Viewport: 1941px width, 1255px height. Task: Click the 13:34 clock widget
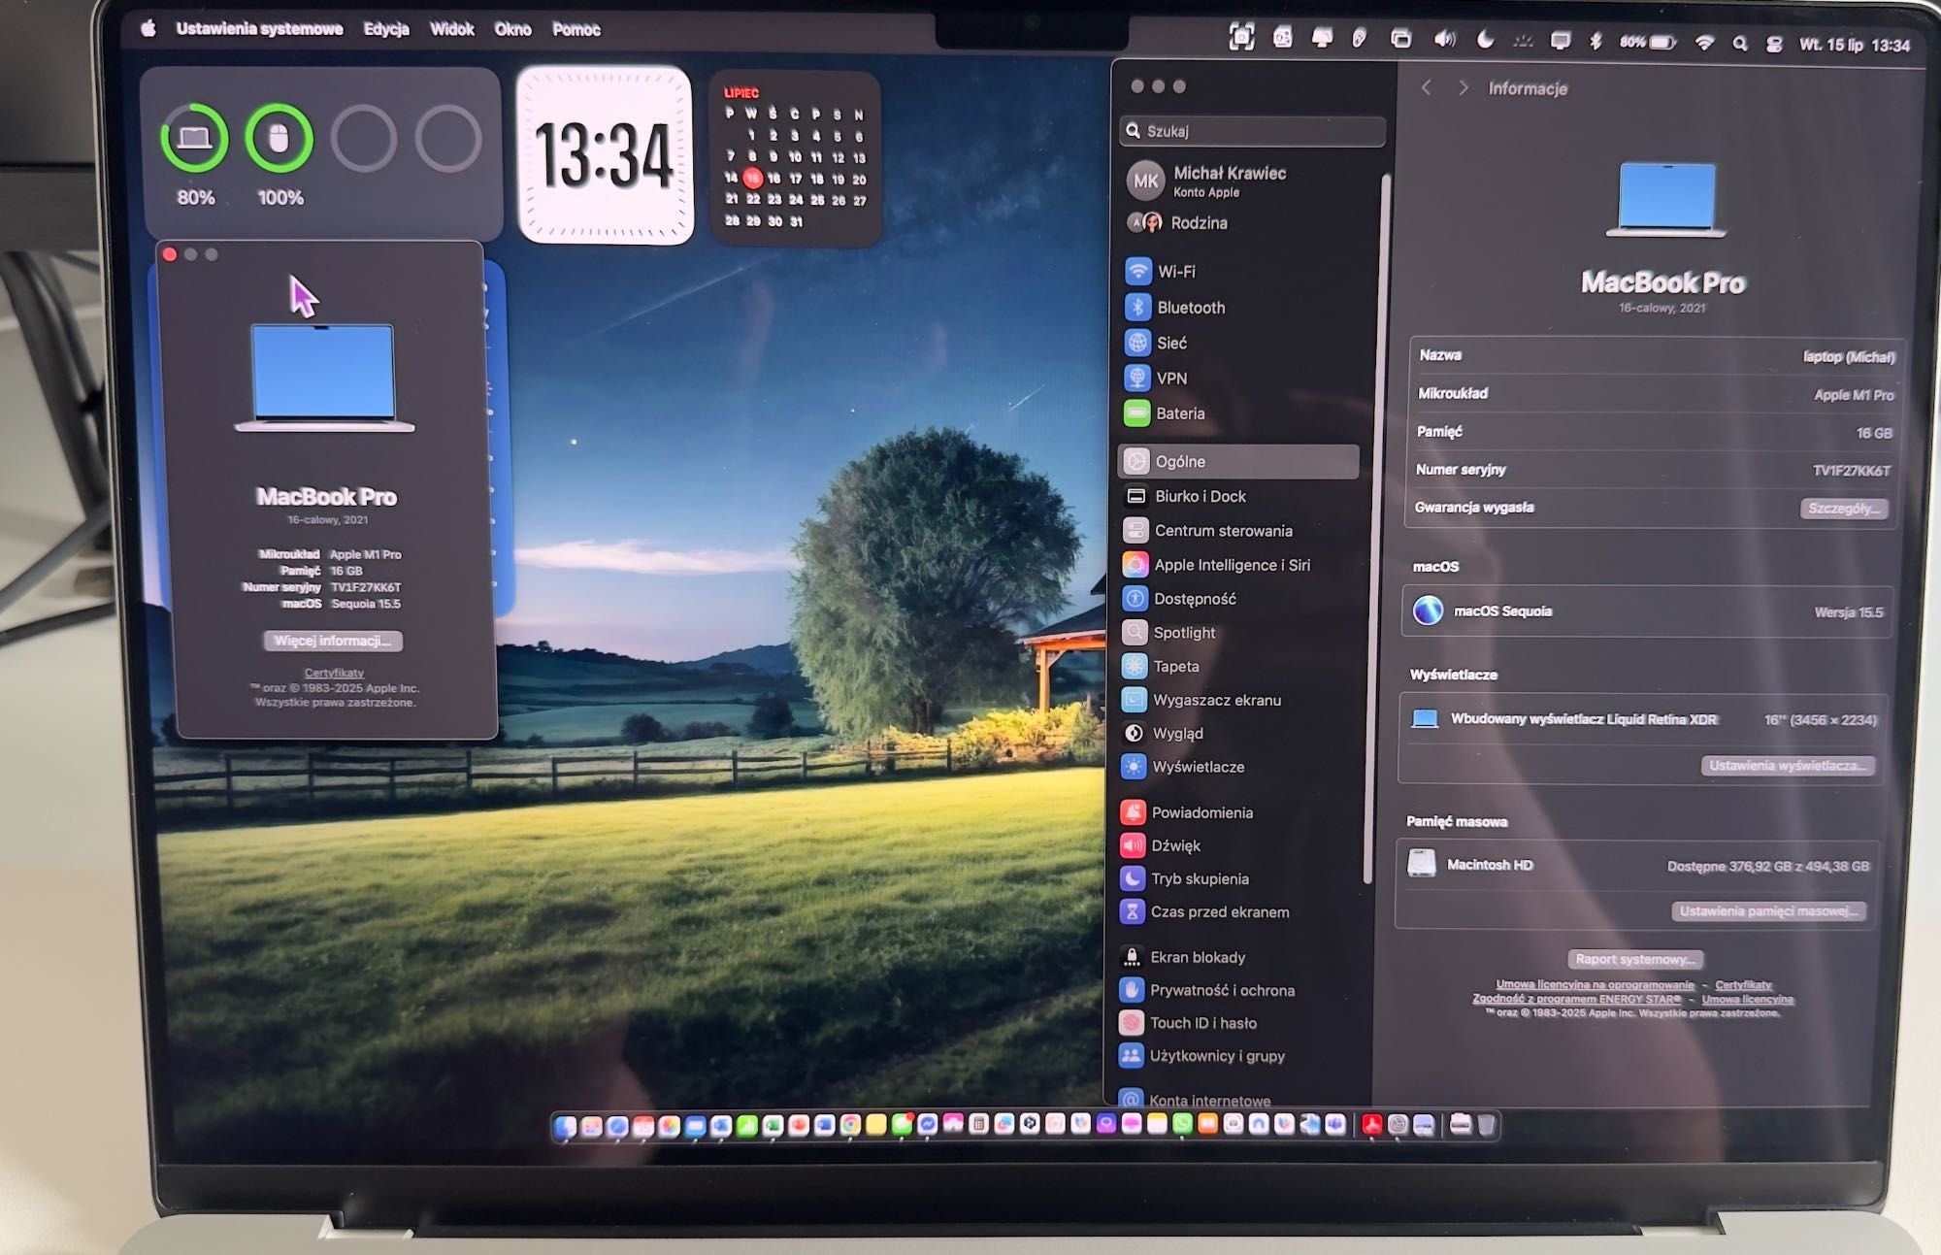click(605, 155)
